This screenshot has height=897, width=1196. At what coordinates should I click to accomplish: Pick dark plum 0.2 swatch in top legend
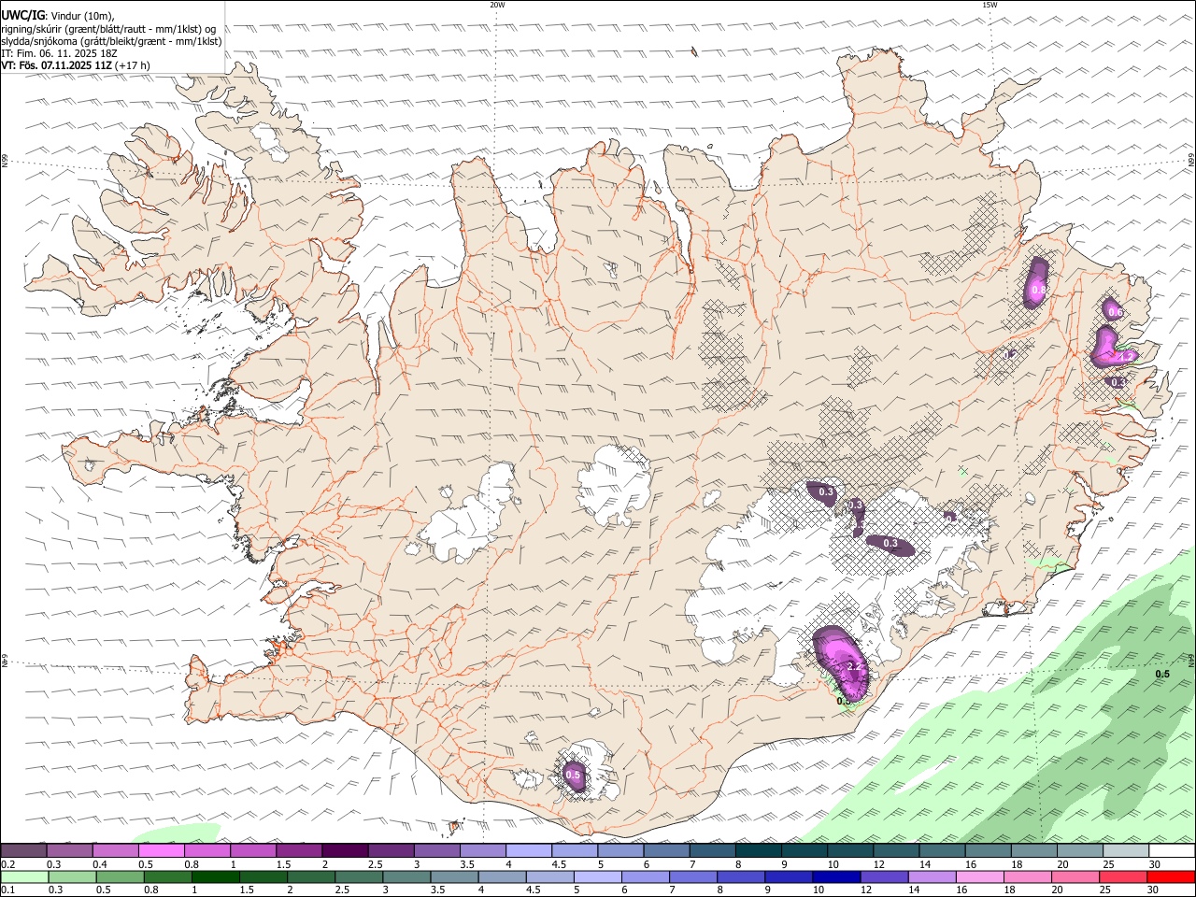pos(24,851)
